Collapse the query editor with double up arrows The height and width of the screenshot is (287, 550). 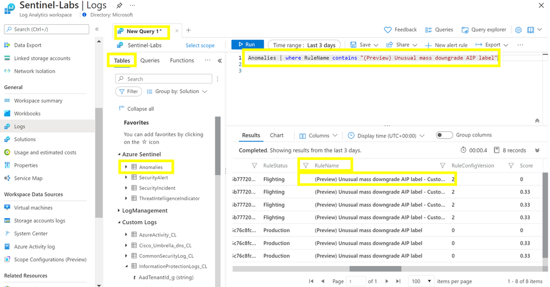click(x=537, y=120)
